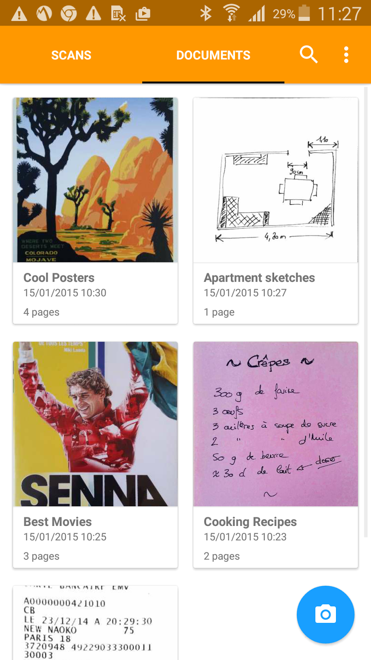Tap the search magnifier icon
The height and width of the screenshot is (660, 371).
(308, 54)
